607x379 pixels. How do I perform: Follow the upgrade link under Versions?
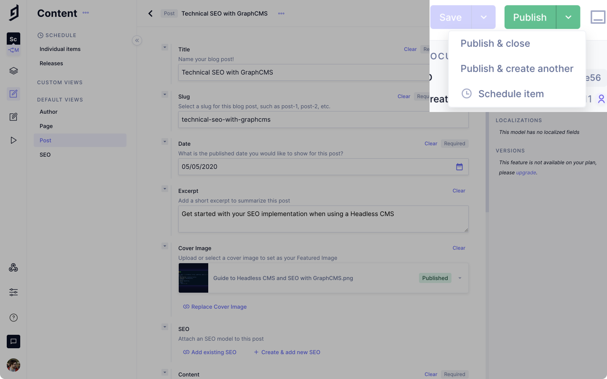[x=526, y=173]
